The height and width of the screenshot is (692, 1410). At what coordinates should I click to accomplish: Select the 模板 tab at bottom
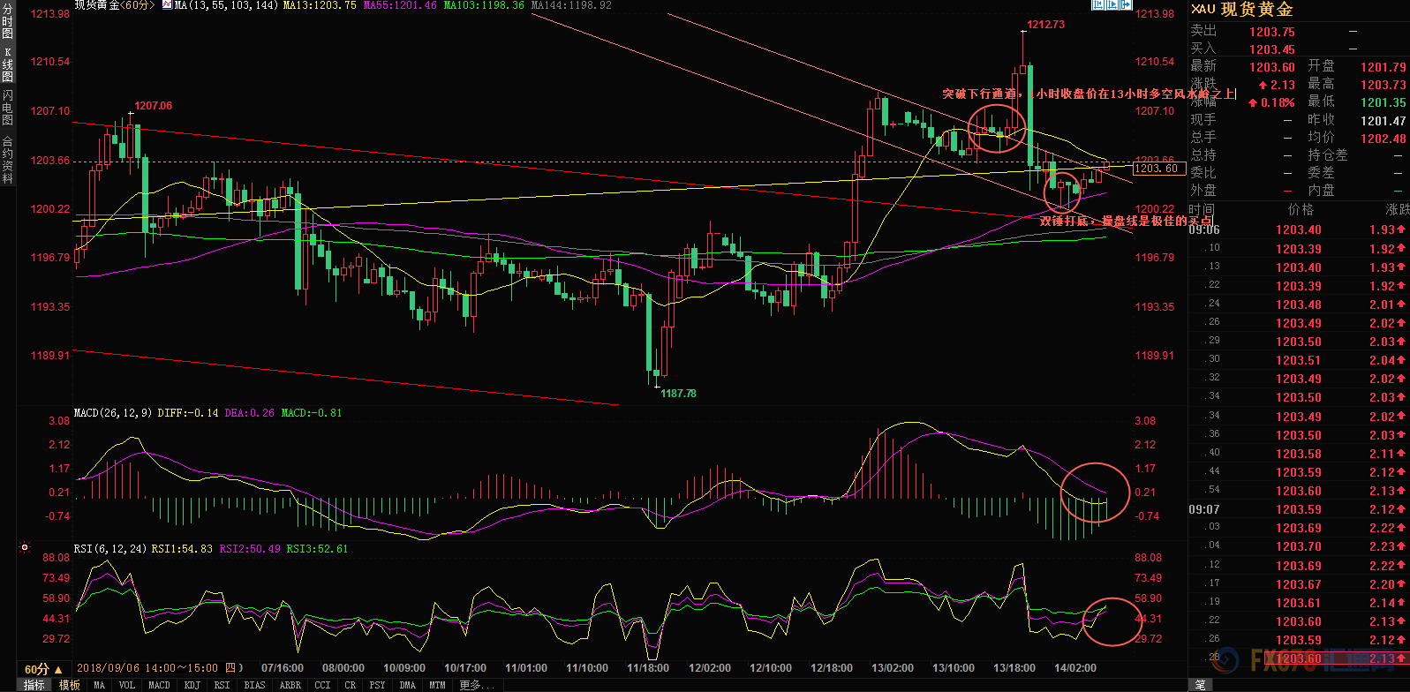click(69, 685)
